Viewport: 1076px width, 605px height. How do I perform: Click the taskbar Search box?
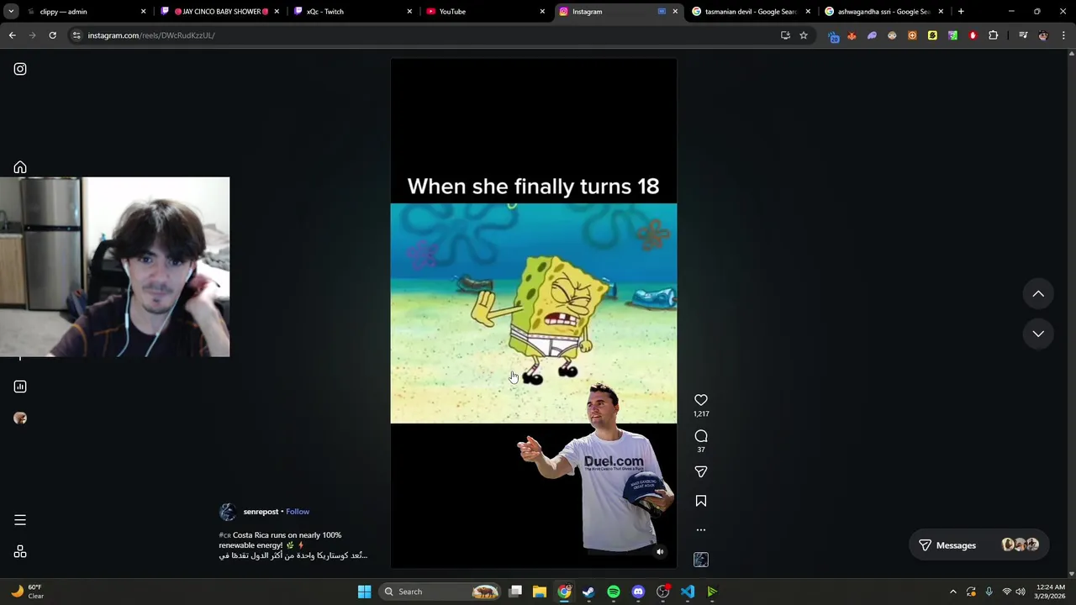click(x=440, y=592)
